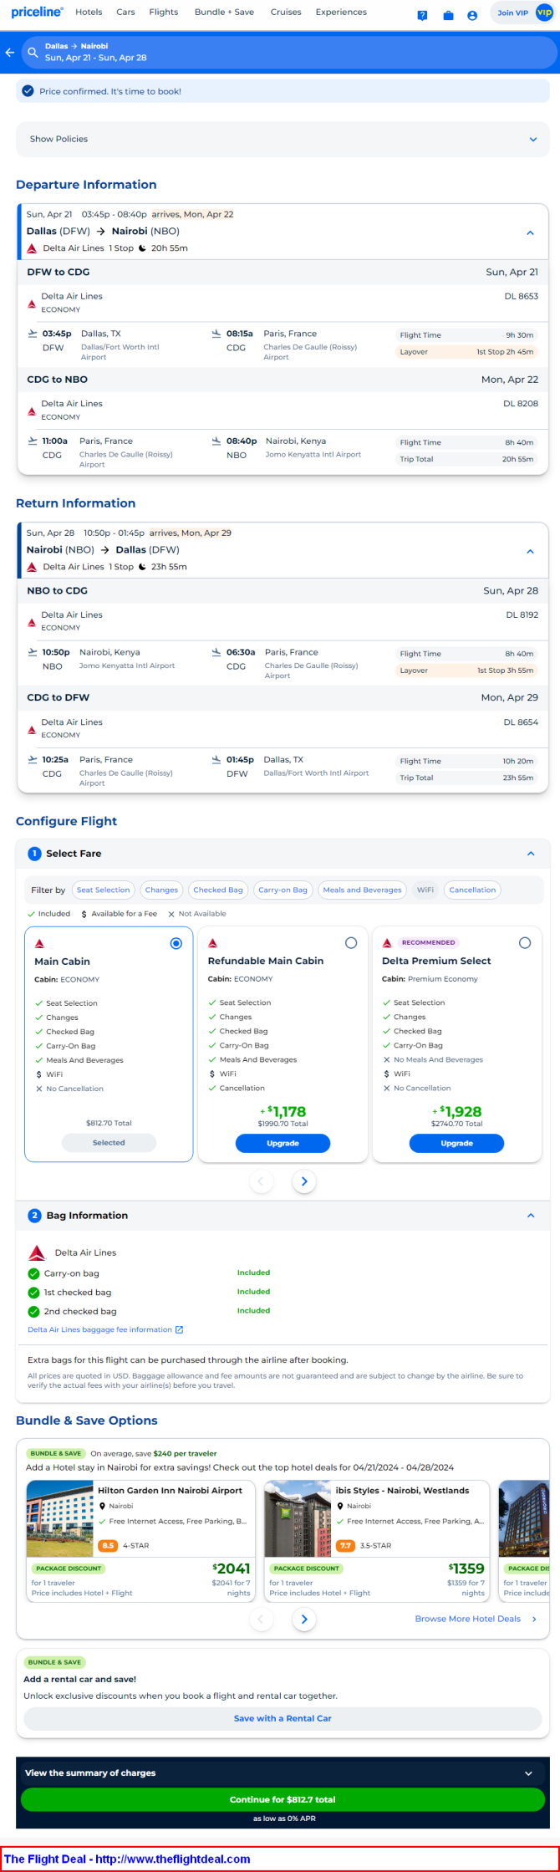The image size is (560, 1872).
Task: Click the WiFi filter chip
Action: point(425,890)
